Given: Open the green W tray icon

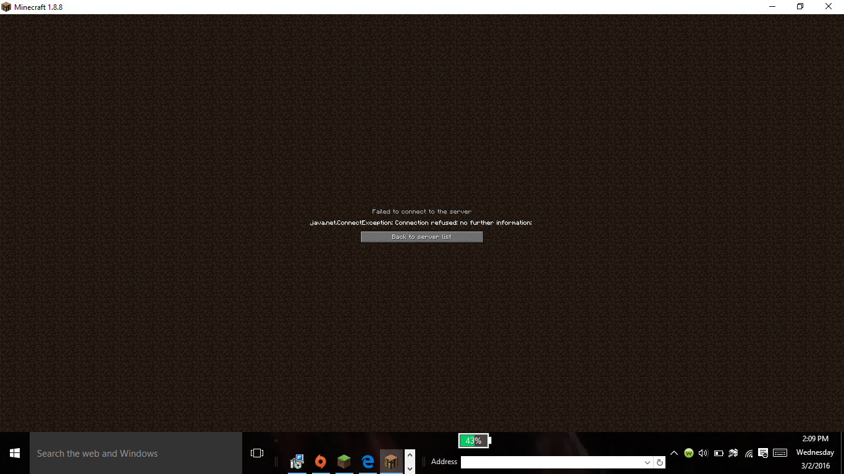Looking at the screenshot, I should (689, 453).
